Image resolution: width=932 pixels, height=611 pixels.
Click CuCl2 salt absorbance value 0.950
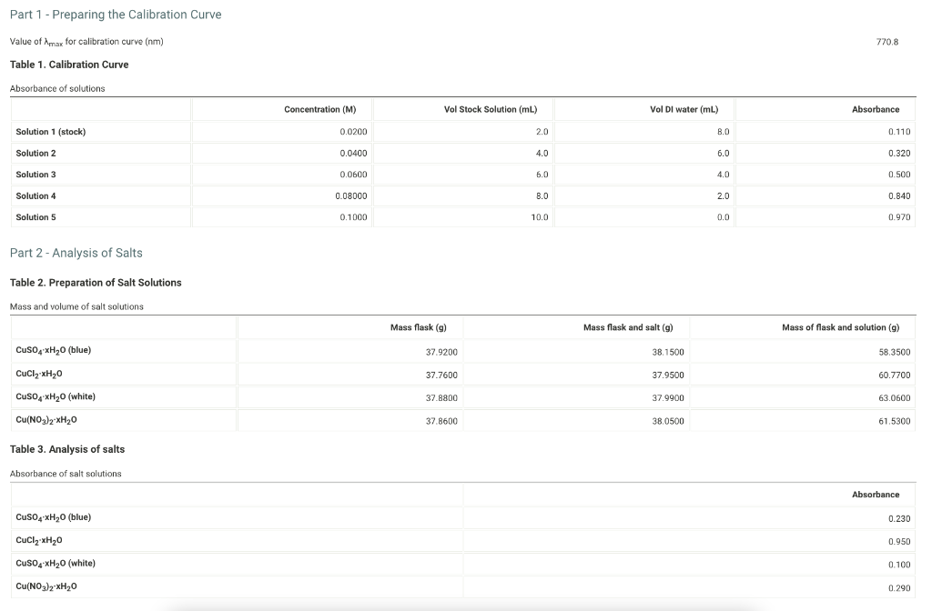[899, 542]
